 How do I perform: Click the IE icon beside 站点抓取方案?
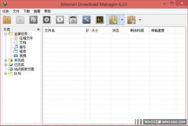[x=11, y=69]
